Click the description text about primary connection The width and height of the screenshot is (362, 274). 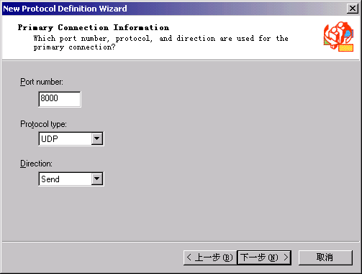click(x=160, y=43)
